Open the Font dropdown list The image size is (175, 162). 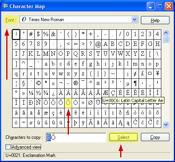click(x=135, y=20)
